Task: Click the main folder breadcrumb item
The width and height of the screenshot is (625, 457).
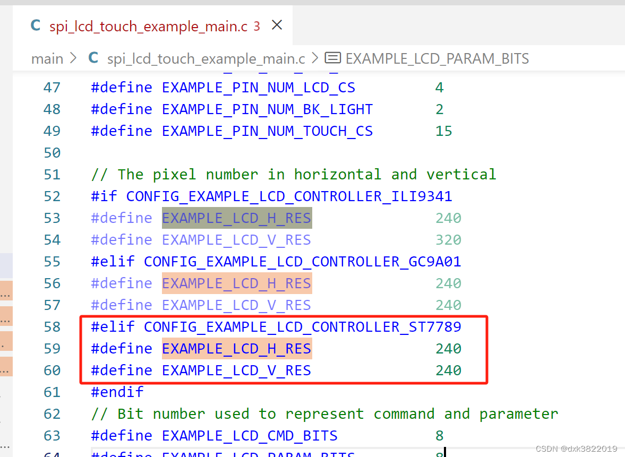Action: pyautogui.click(x=47, y=58)
